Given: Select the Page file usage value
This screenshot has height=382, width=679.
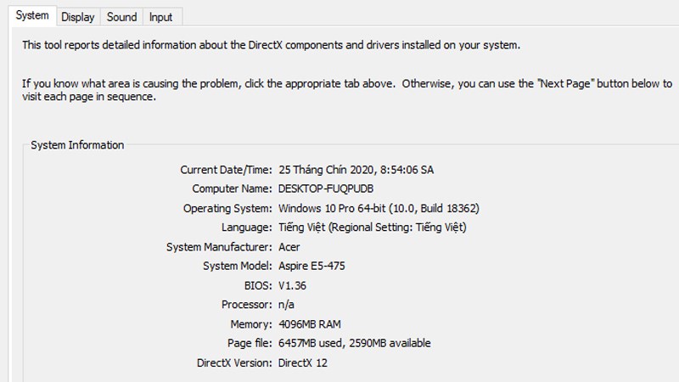Looking at the screenshot, I should tap(354, 343).
